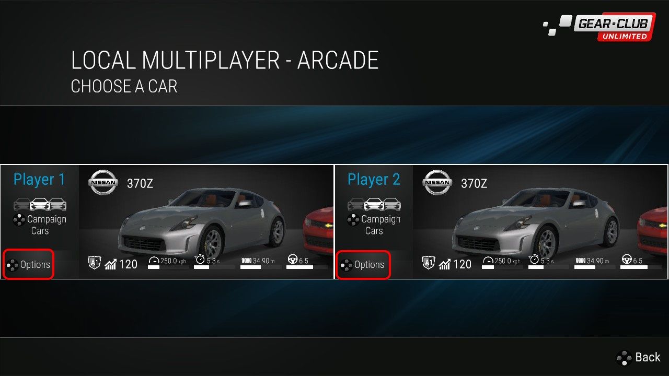Click Player 2 top speed gauge icon

(488, 260)
